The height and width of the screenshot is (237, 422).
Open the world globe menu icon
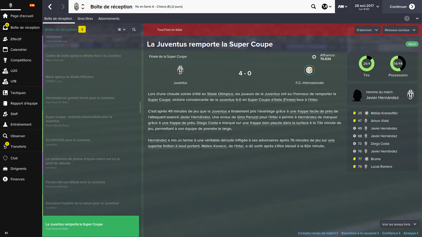coord(327,7)
